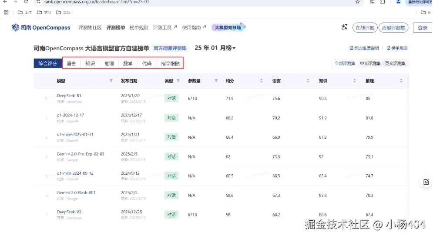Reload the page with refresh icon

coord(26,2)
